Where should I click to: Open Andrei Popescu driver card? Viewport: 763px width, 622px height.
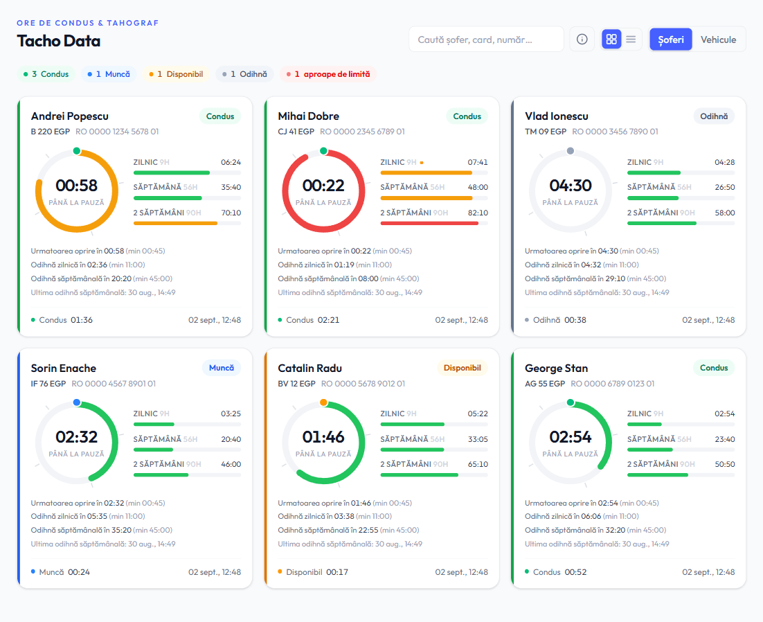point(135,217)
